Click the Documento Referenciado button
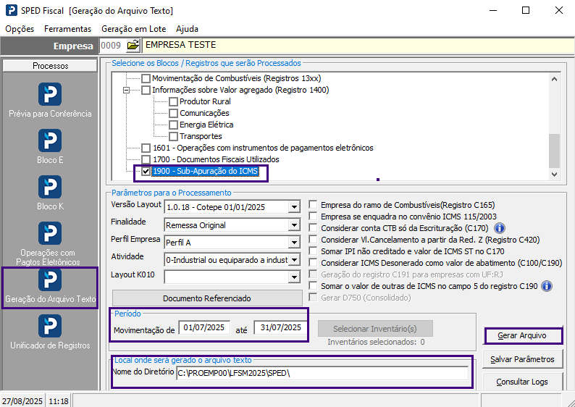 (x=207, y=298)
